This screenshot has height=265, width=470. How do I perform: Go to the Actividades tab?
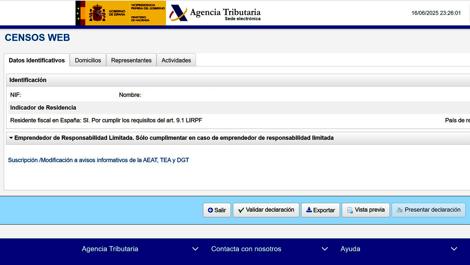coord(176,60)
